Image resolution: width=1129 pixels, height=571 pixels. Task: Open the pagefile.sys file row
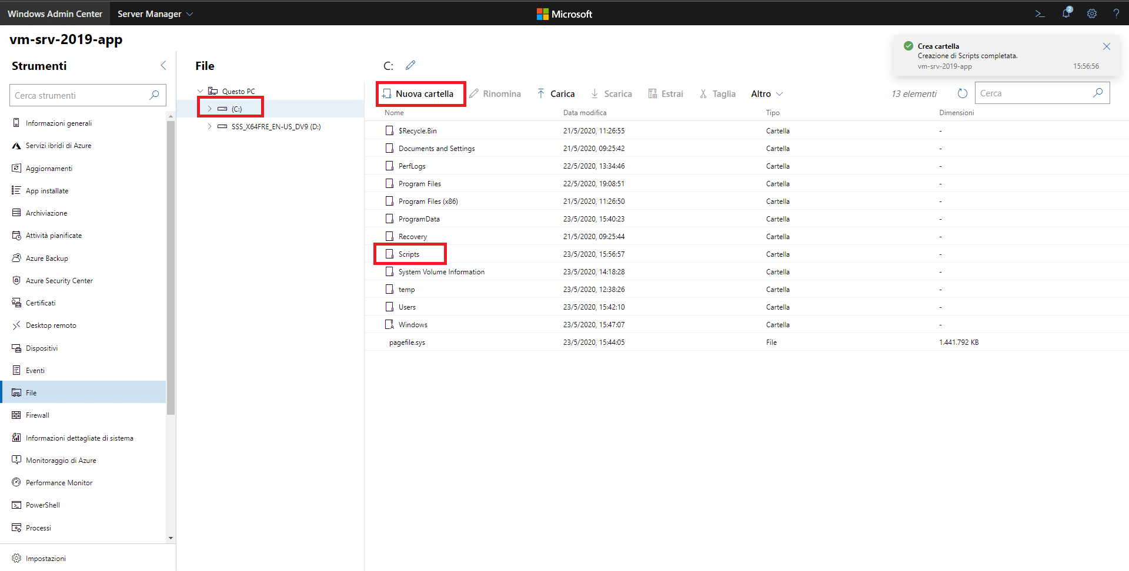pyautogui.click(x=747, y=342)
